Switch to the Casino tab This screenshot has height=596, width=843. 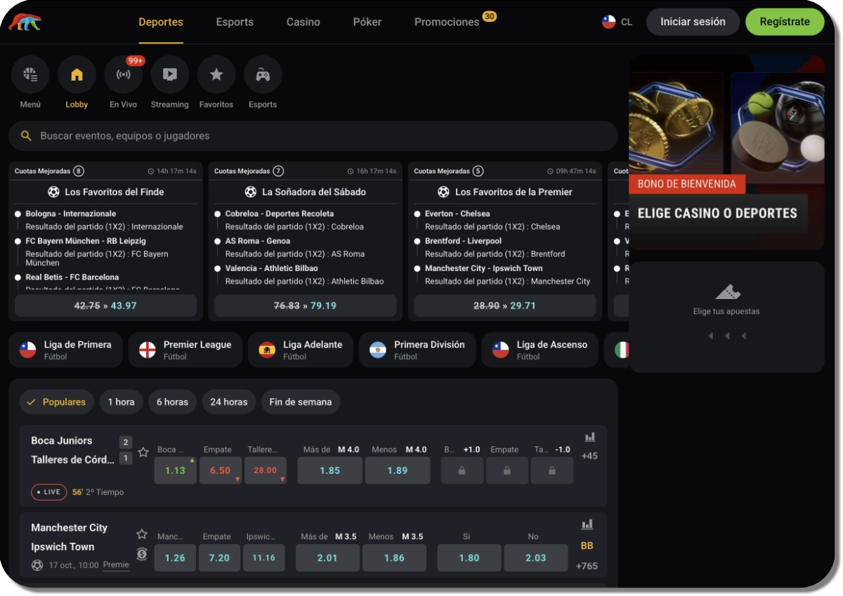[x=303, y=22]
